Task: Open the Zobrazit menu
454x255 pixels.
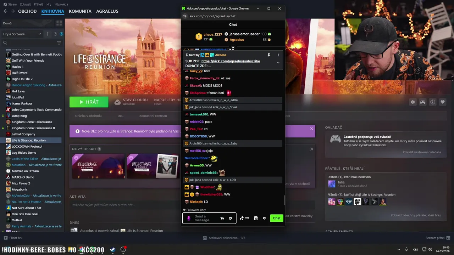Action: 26,4
